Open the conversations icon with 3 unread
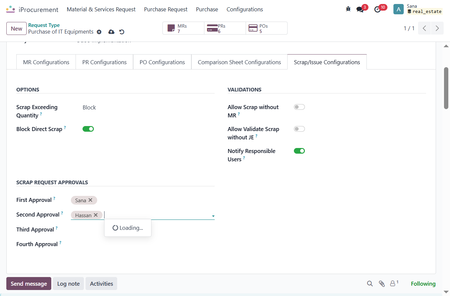This screenshot has height=296, width=450. [x=360, y=9]
